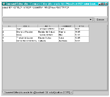Click the Toumani Diabate artist cell

(x=48, y=35)
